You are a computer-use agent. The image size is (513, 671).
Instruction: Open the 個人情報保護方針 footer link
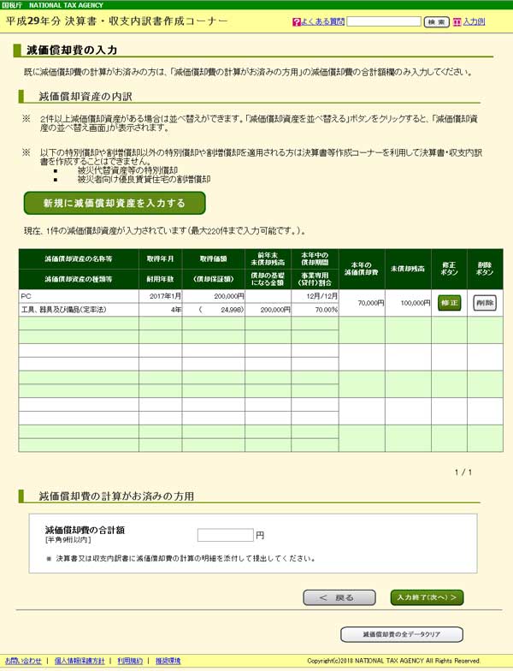click(80, 661)
